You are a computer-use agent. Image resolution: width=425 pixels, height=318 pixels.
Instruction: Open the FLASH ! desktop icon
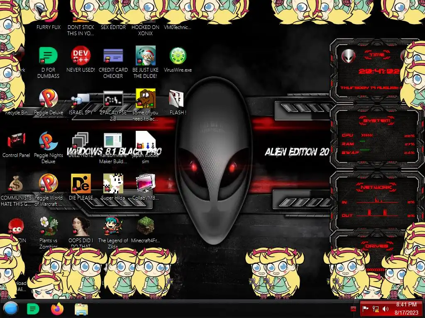point(176,99)
